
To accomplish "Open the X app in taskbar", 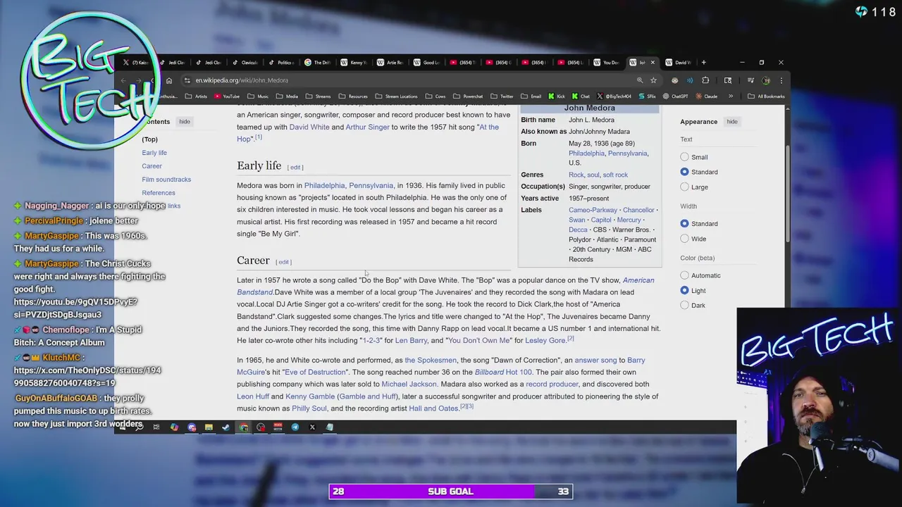I will coord(312,427).
